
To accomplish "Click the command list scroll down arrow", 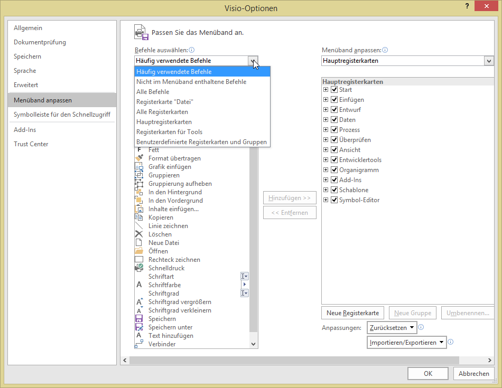I will (x=253, y=344).
